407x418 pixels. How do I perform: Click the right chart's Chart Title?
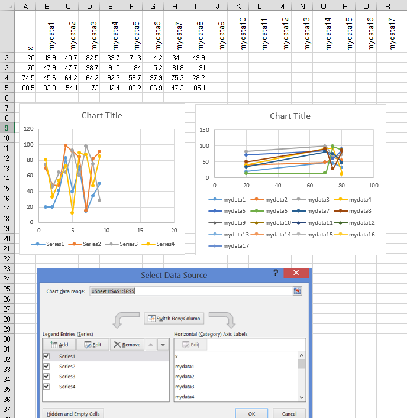(290, 116)
